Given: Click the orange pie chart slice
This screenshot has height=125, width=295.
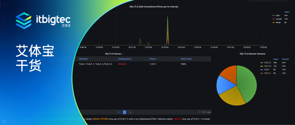Looking at the screenshot, I should (x=229, y=74).
